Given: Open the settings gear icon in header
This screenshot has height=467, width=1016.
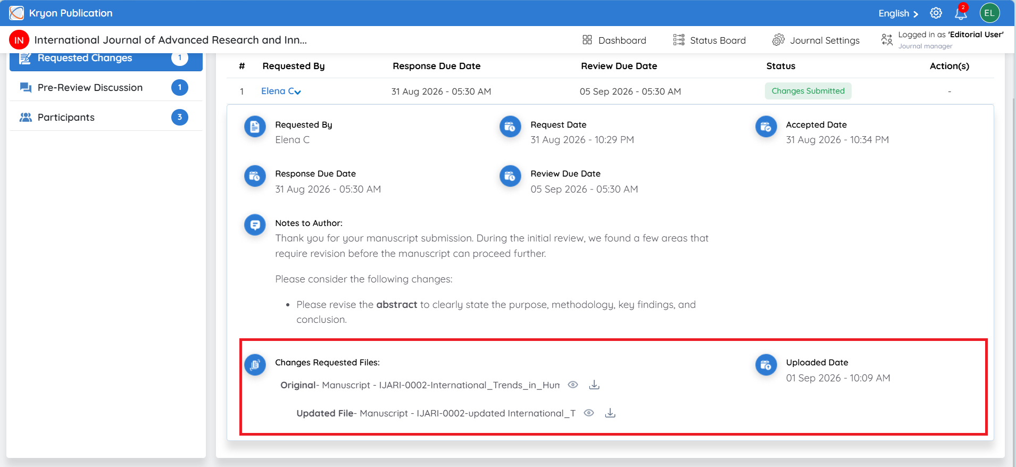Looking at the screenshot, I should pyautogui.click(x=936, y=13).
